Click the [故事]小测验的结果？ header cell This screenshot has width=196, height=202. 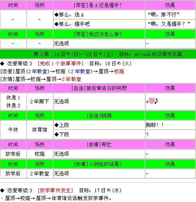point(99,164)
